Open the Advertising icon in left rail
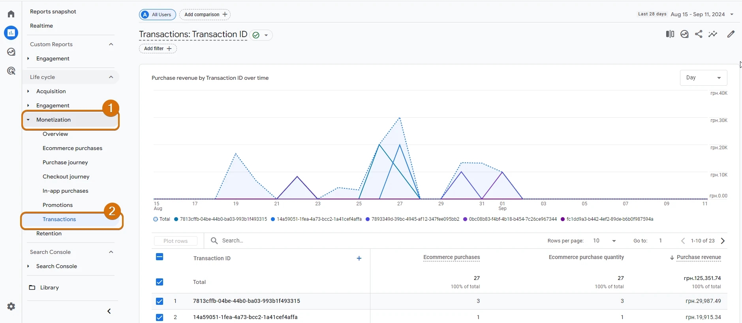742x323 pixels. pos(11,71)
